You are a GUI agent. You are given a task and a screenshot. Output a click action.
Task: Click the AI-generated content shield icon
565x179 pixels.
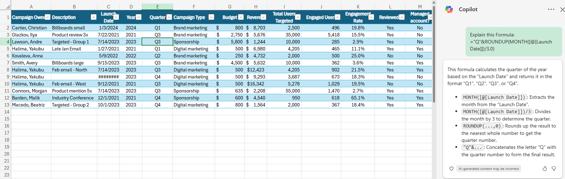point(452,168)
